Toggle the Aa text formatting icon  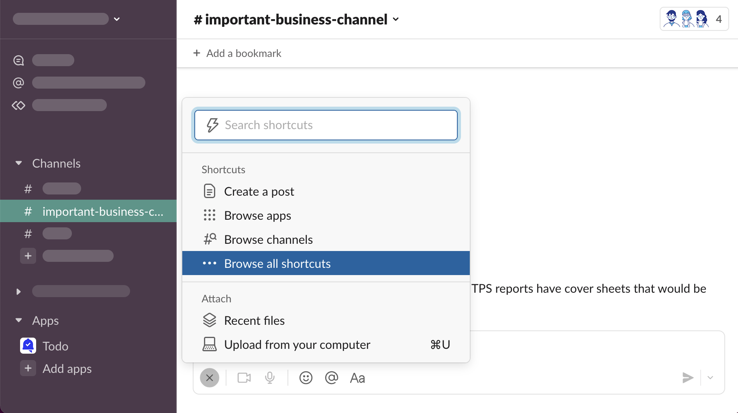[x=357, y=378]
